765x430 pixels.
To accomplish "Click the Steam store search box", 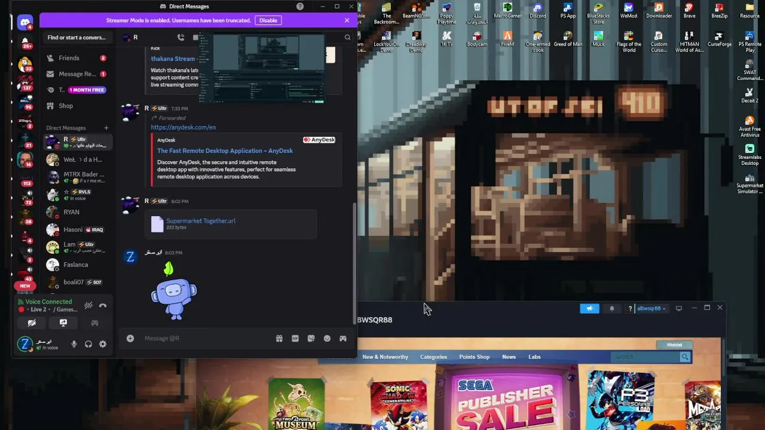I will 644,357.
